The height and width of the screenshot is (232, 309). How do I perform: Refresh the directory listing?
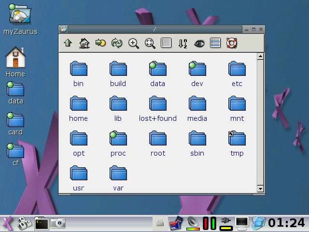pyautogui.click(x=117, y=43)
